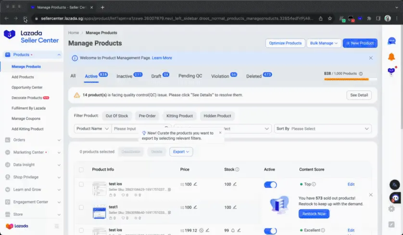Open the Chrome profile avatar
Screen dimensions: 403x235
(x=387, y=18)
